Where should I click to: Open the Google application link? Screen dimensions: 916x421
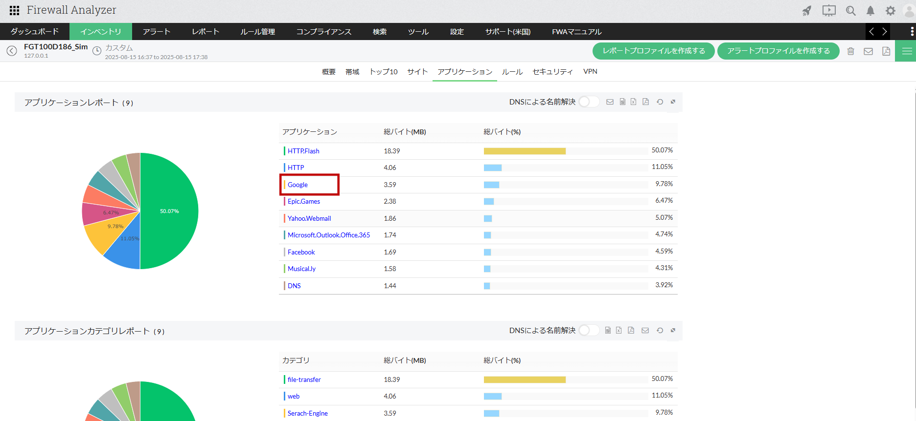298,185
